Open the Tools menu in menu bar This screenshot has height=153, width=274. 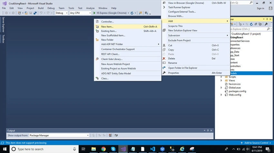(71, 8)
